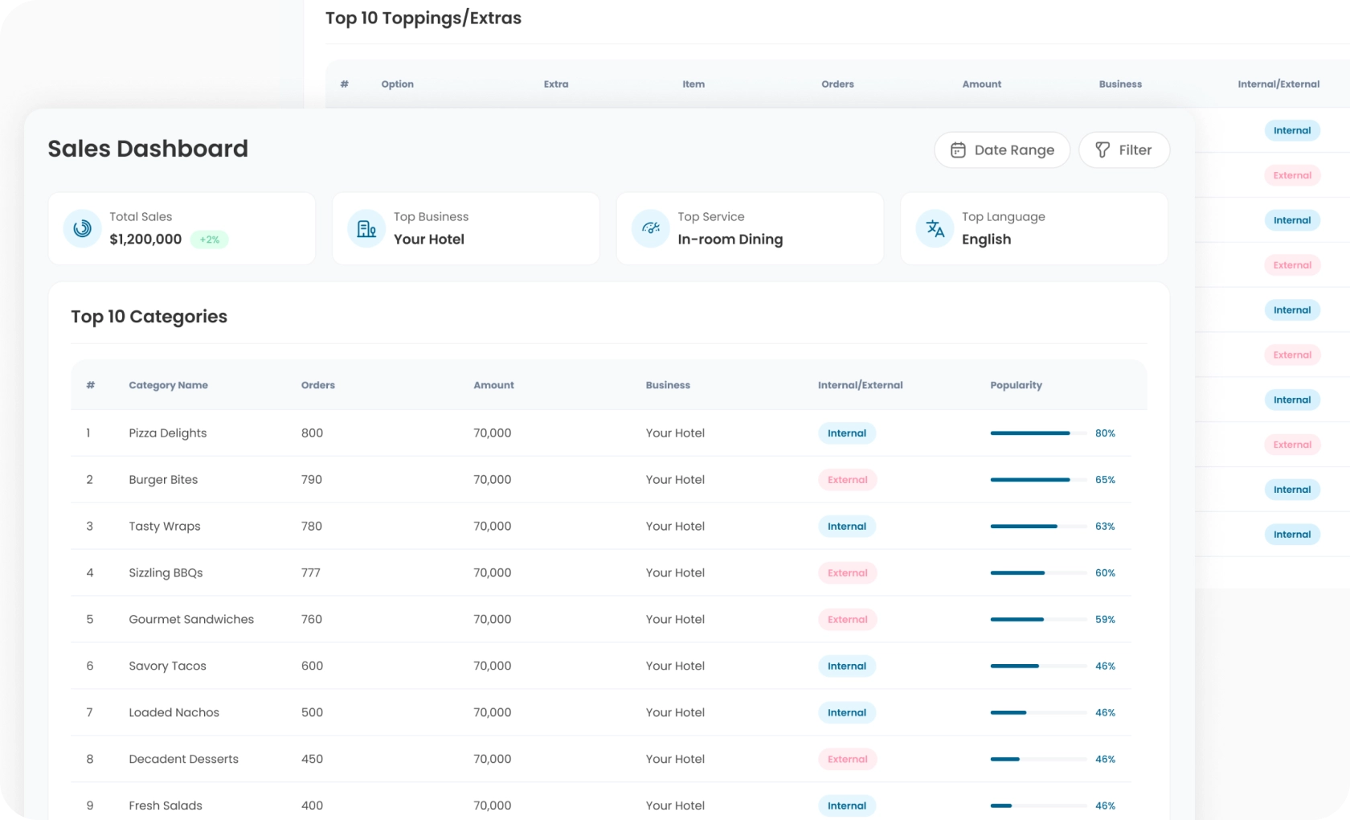The width and height of the screenshot is (1350, 820).
Task: Click the funnel icon in Filter
Action: [1102, 150]
